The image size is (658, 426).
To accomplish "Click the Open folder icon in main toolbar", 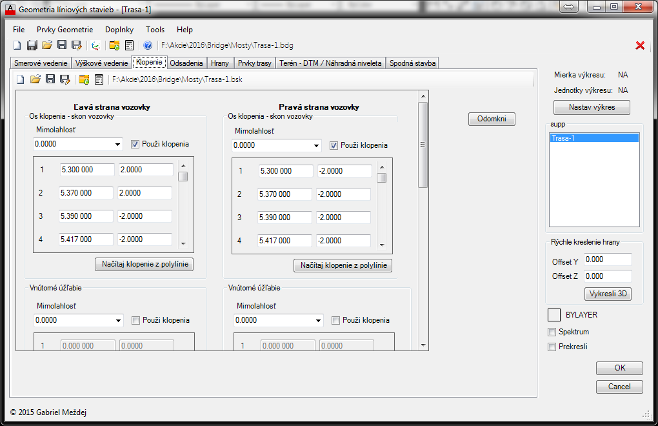I will point(46,45).
